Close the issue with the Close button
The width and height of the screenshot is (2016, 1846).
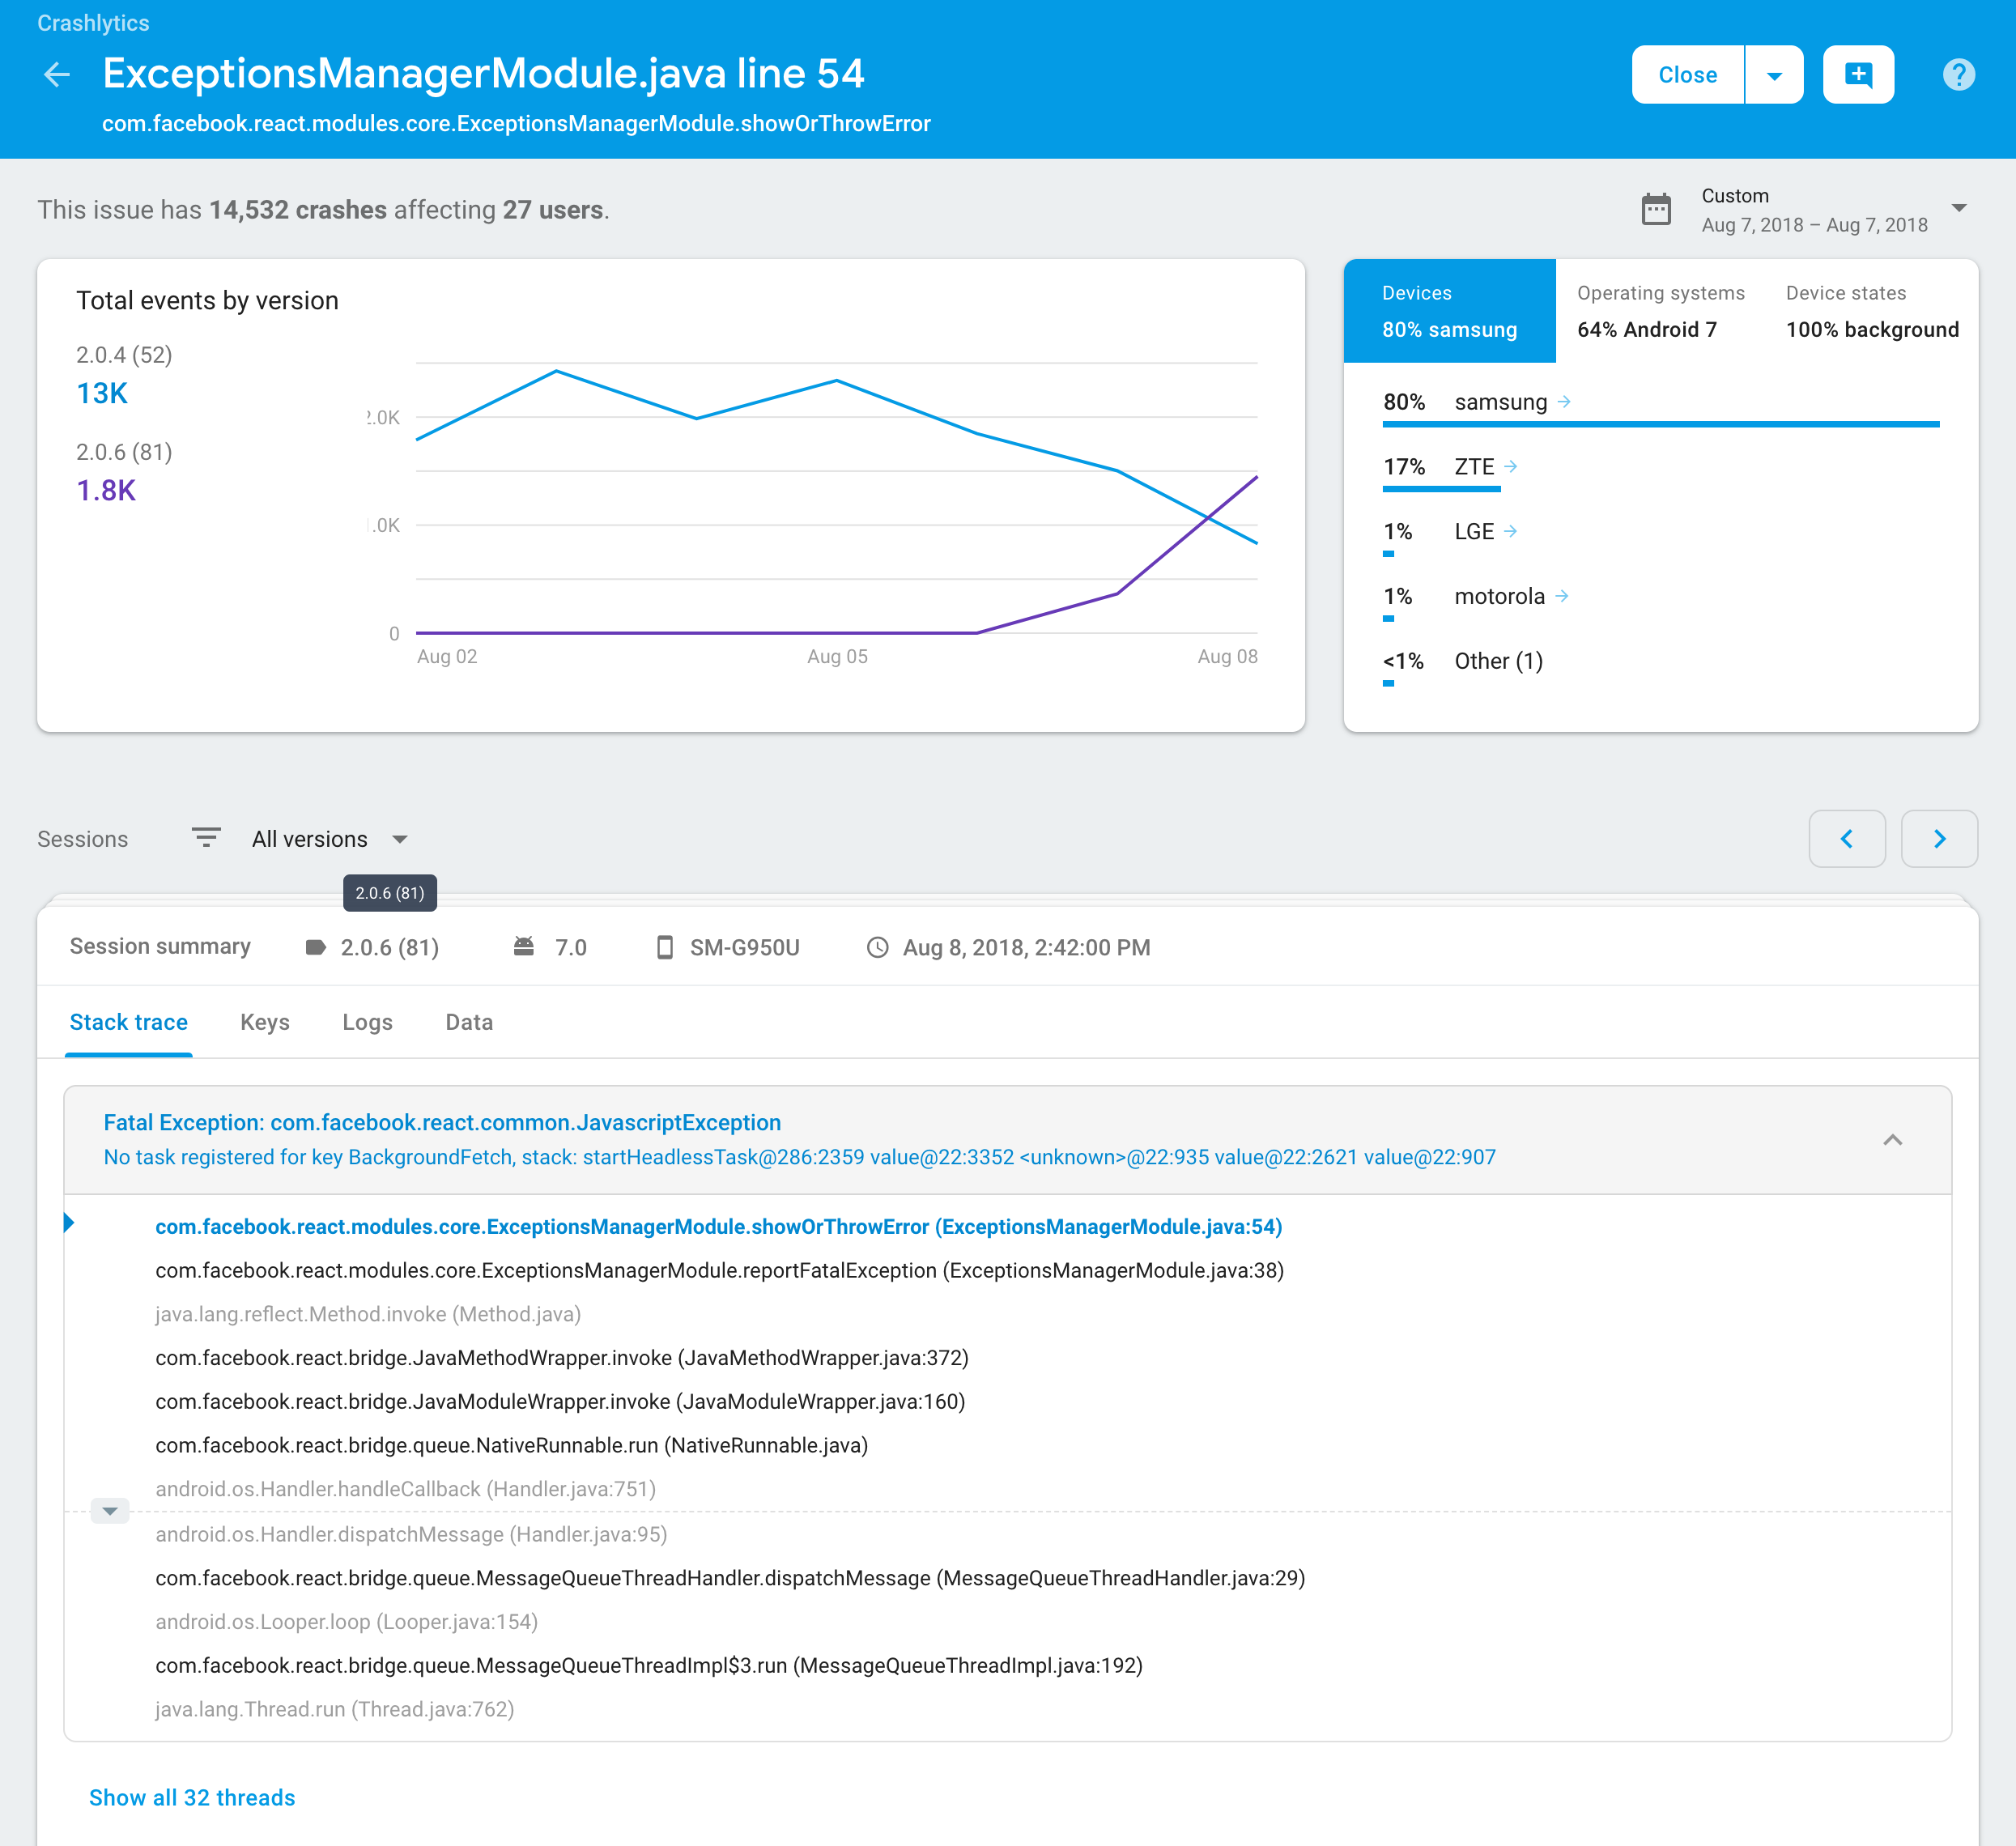(x=1688, y=74)
